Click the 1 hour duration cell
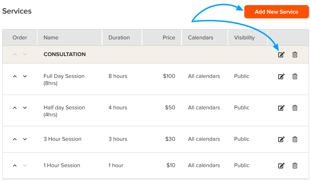 point(116,165)
